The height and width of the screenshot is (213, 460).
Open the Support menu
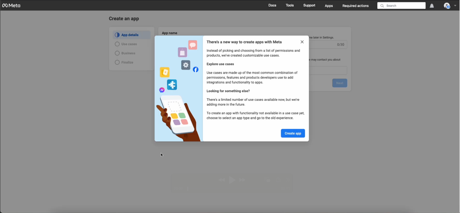coord(309,5)
